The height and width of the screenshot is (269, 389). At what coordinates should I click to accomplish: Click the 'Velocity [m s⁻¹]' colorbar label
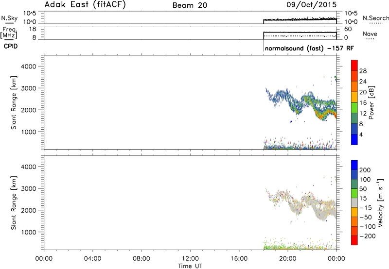tap(380, 202)
